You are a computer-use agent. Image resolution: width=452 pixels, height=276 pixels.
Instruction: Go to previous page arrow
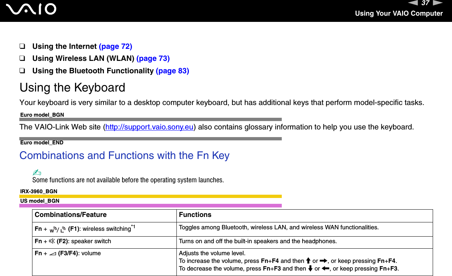pos(412,3)
